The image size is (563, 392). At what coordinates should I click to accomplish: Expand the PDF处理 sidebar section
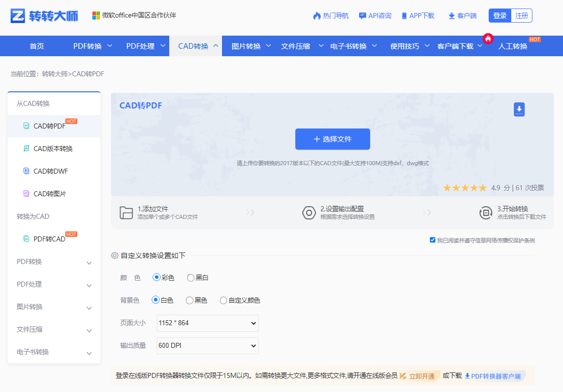coord(54,285)
